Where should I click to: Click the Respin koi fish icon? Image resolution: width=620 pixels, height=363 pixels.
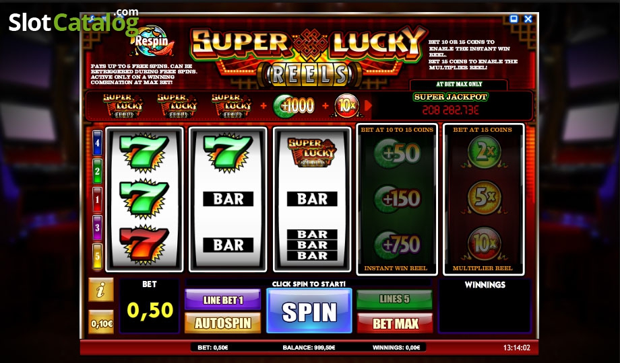[x=152, y=40]
